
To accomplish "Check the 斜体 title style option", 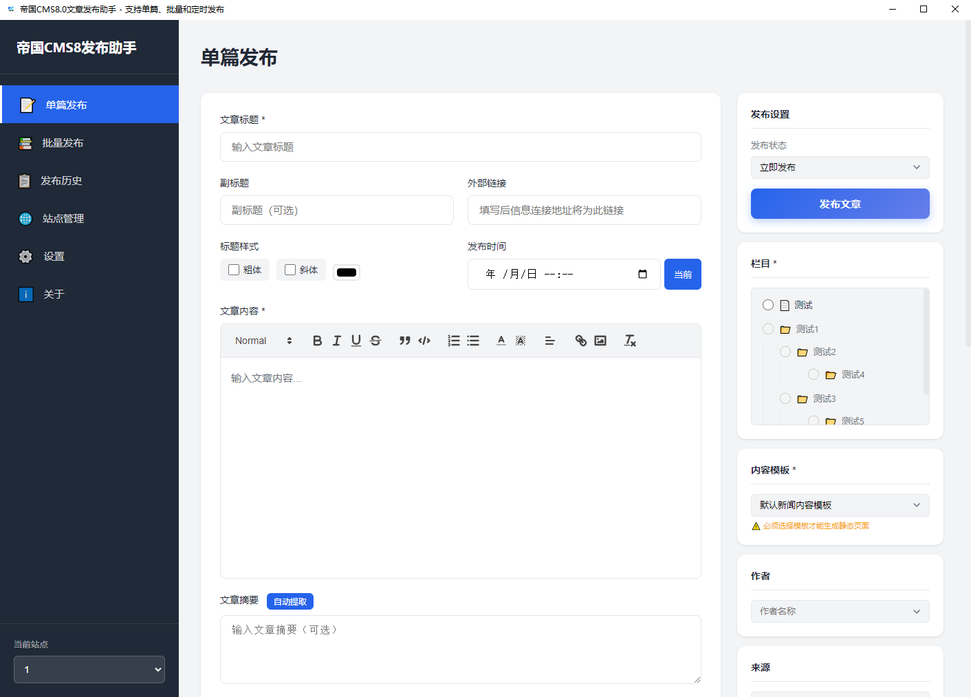I will [290, 270].
